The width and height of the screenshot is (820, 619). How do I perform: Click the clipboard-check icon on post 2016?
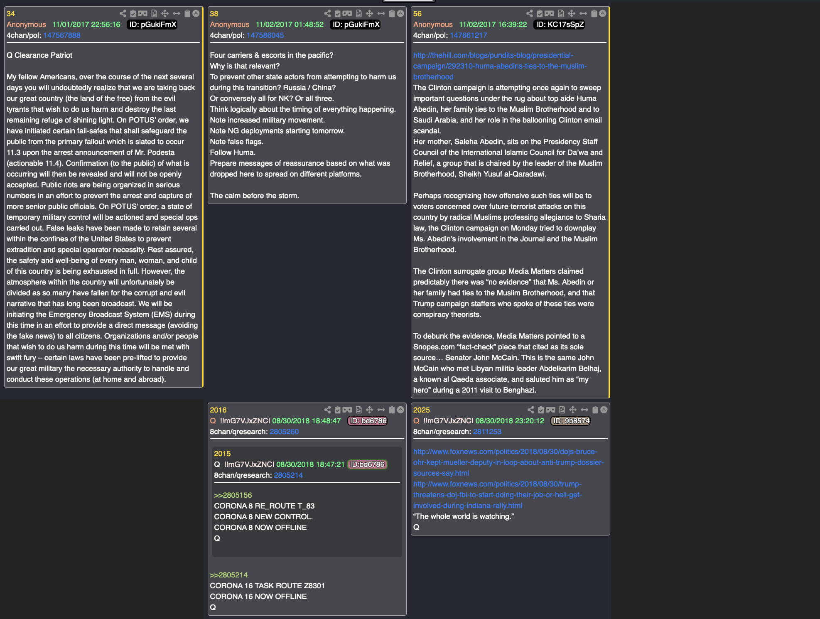coord(338,410)
